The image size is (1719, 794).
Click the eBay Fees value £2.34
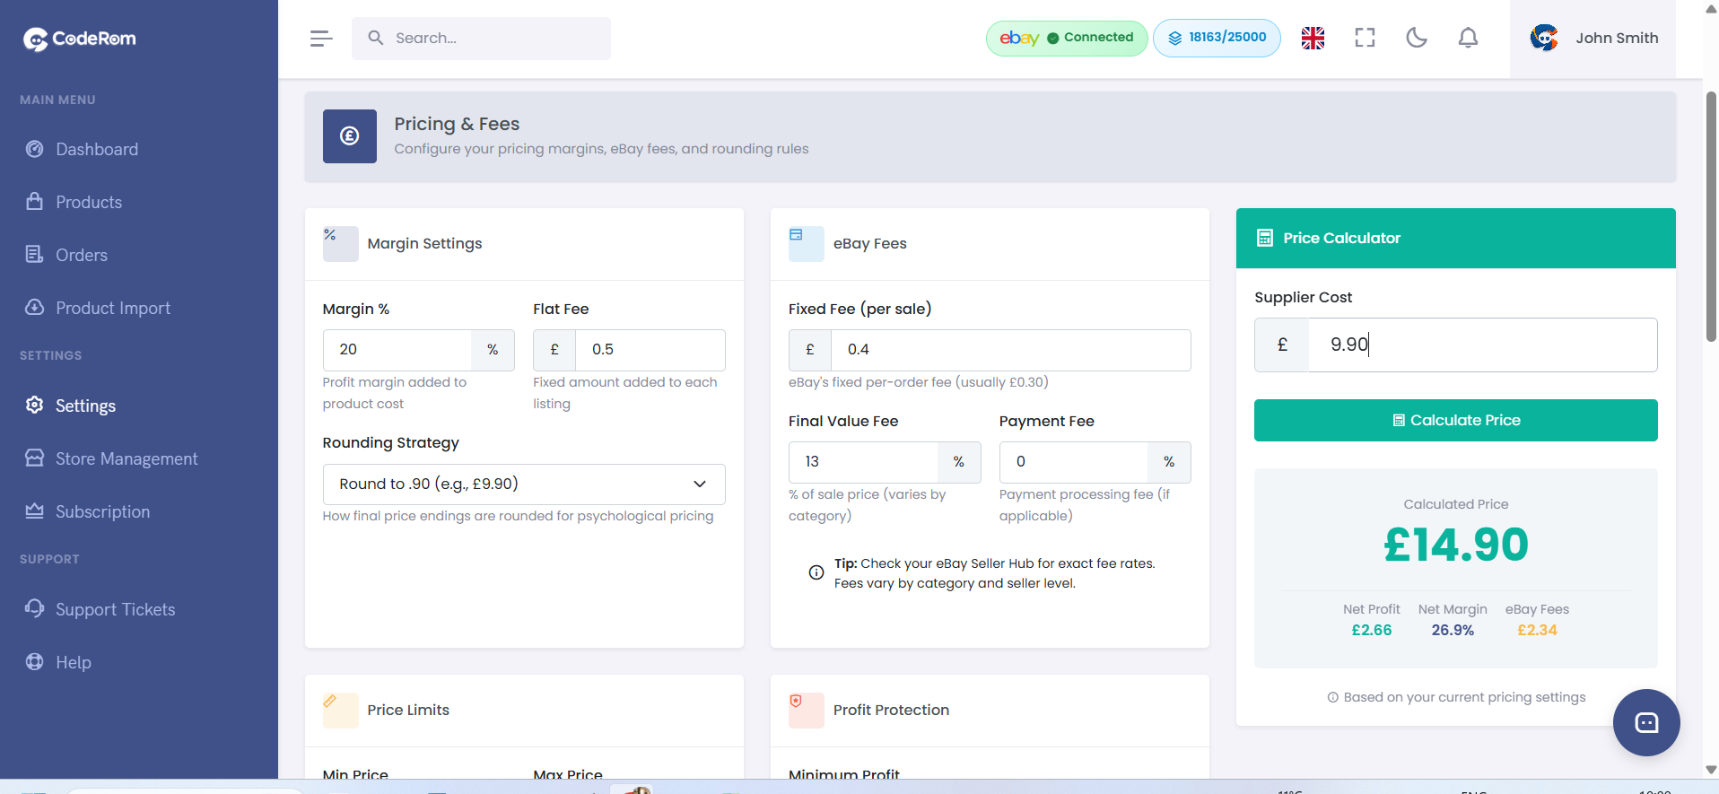coord(1537,630)
